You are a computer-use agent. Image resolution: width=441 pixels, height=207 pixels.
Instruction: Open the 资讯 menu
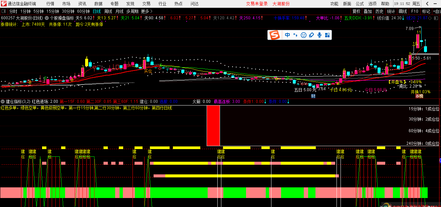coord(82,4)
